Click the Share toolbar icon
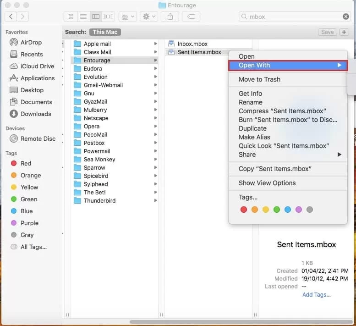 (170, 17)
